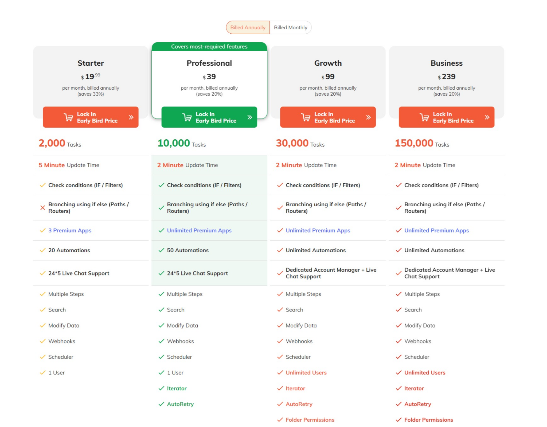Viewport: 547px width, 427px height.
Task: Click the green check beside Professional Branching
Action: point(161,208)
